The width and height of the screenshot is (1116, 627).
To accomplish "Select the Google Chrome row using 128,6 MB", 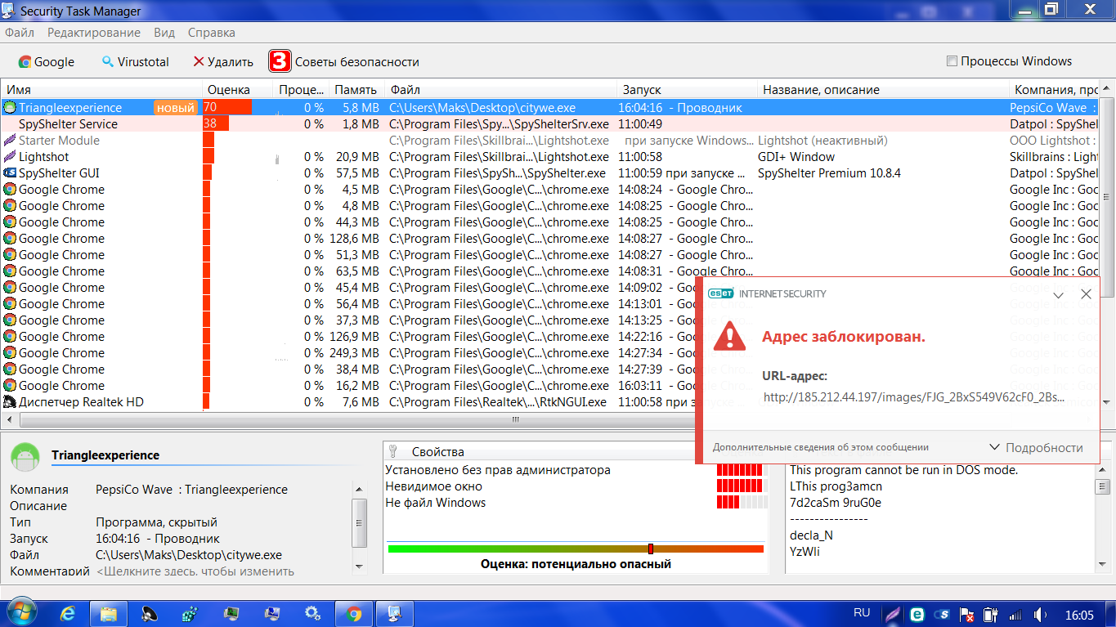I will [x=550, y=239].
